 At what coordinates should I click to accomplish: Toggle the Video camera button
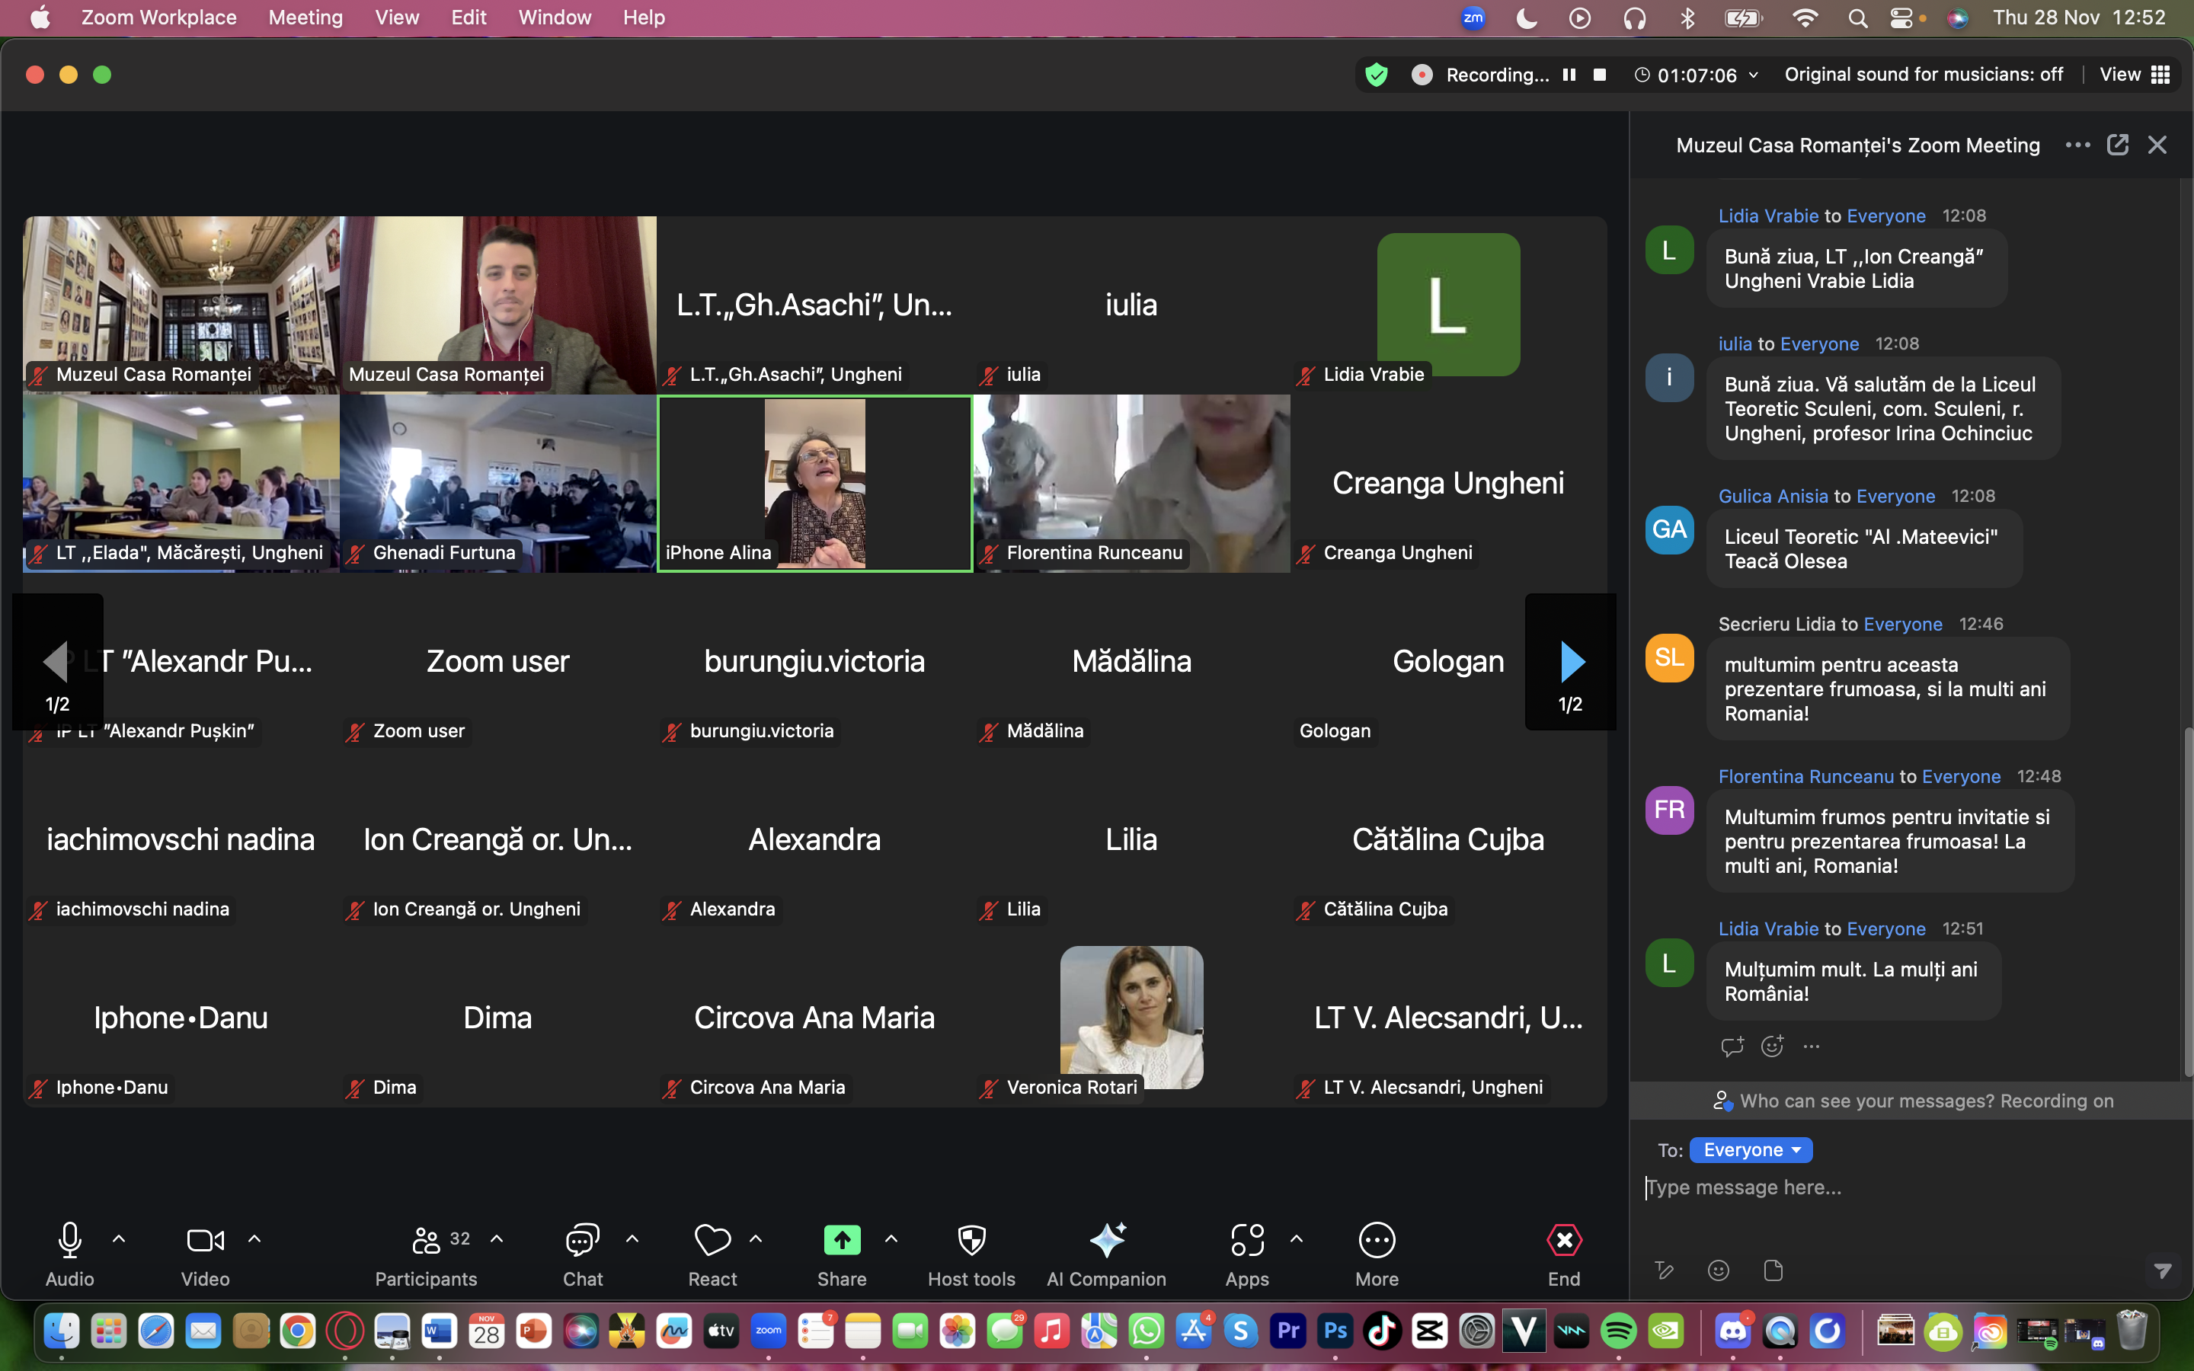(205, 1241)
